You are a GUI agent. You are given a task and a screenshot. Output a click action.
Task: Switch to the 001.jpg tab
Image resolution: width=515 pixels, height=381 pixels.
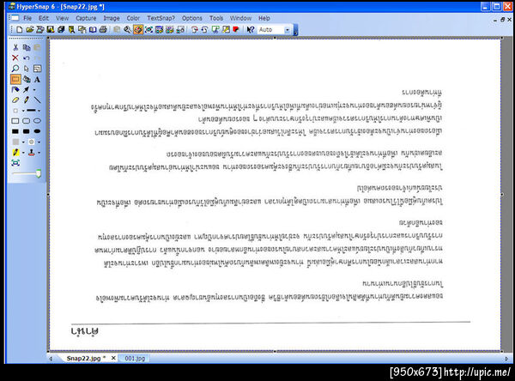[x=135, y=359]
